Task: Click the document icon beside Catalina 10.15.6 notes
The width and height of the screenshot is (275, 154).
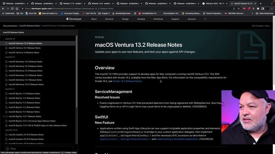Action: [6, 135]
